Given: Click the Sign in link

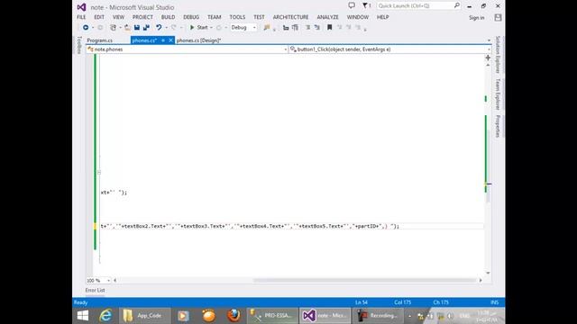Looking at the screenshot, I should click(x=477, y=18).
